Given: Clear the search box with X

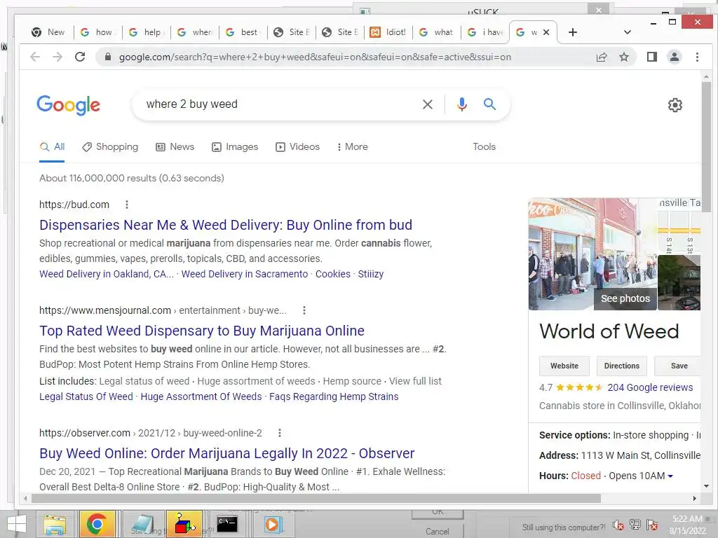Looking at the screenshot, I should tap(427, 104).
